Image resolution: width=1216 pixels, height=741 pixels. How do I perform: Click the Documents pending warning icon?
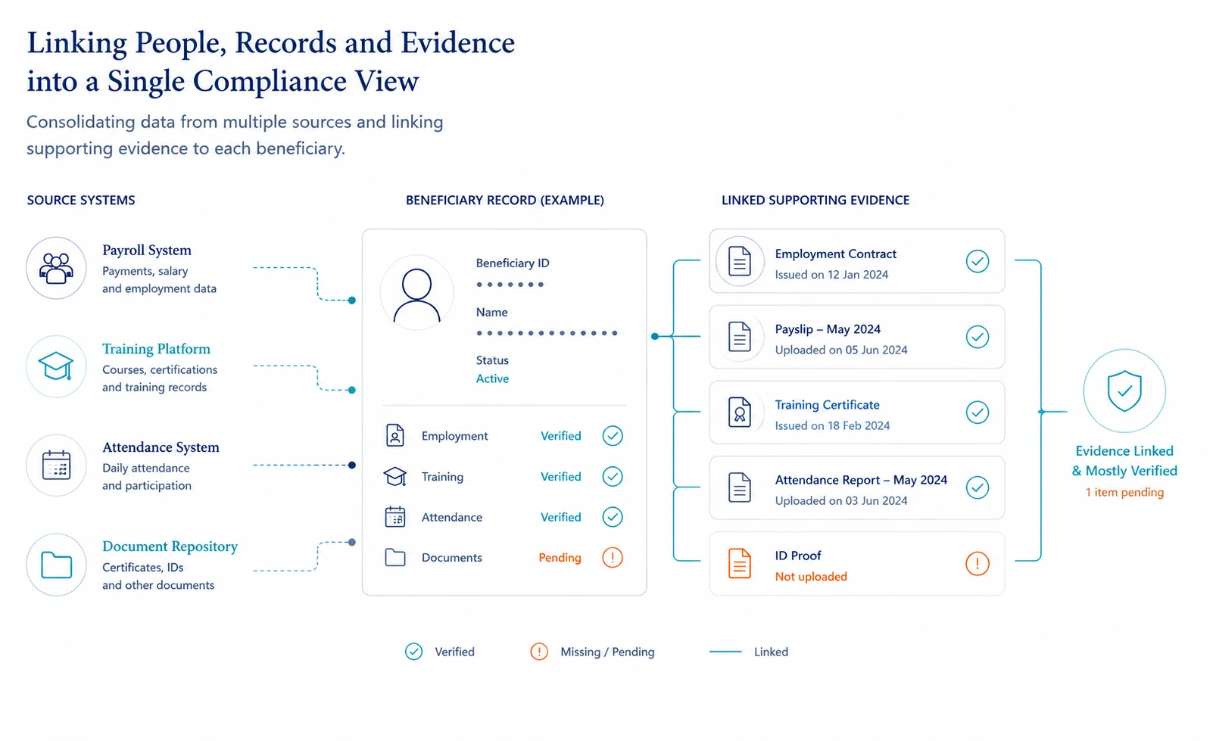tap(613, 558)
